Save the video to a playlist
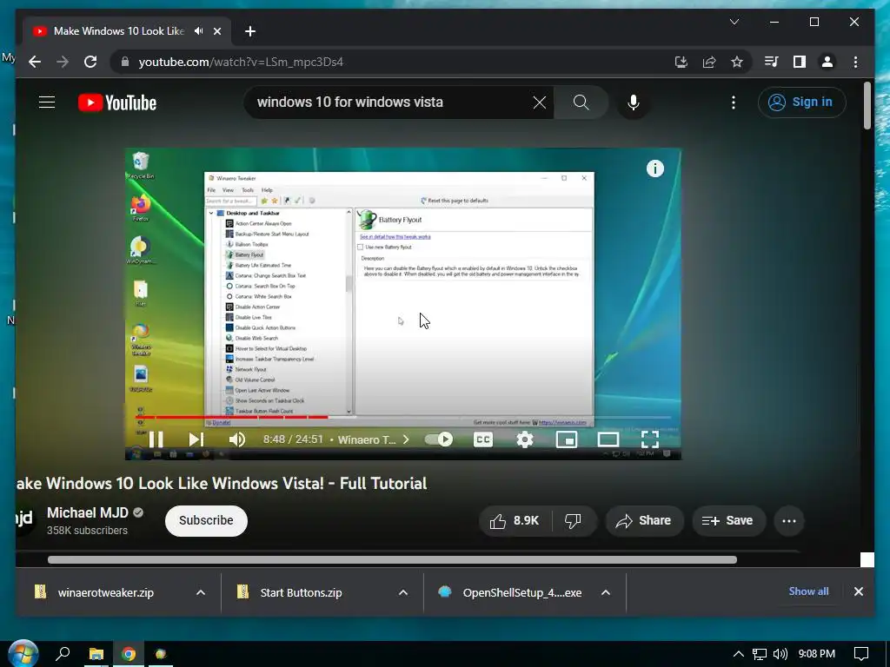Viewport: 890px width, 667px height. 728,521
